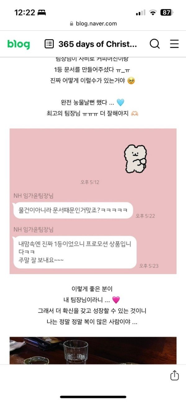Tap the share icon in bottom toolbar
Viewport: 186px width, 402px height.
175,375
